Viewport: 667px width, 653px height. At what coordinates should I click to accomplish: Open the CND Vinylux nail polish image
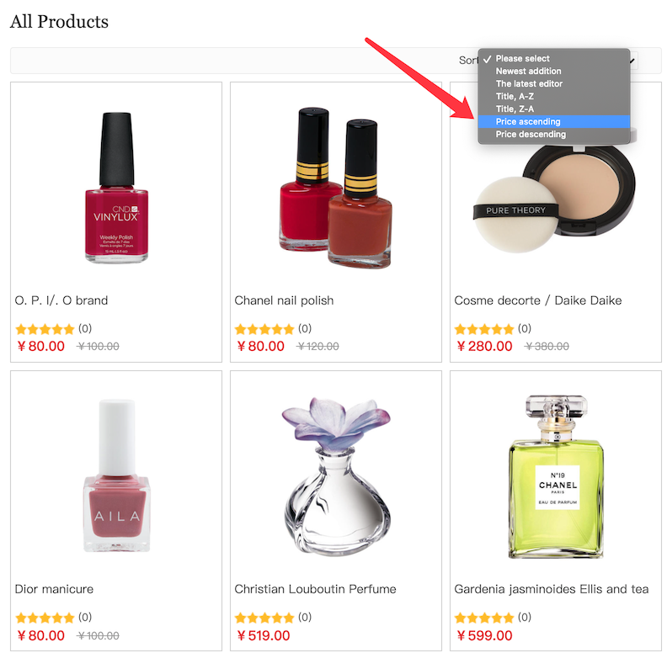[x=116, y=188]
